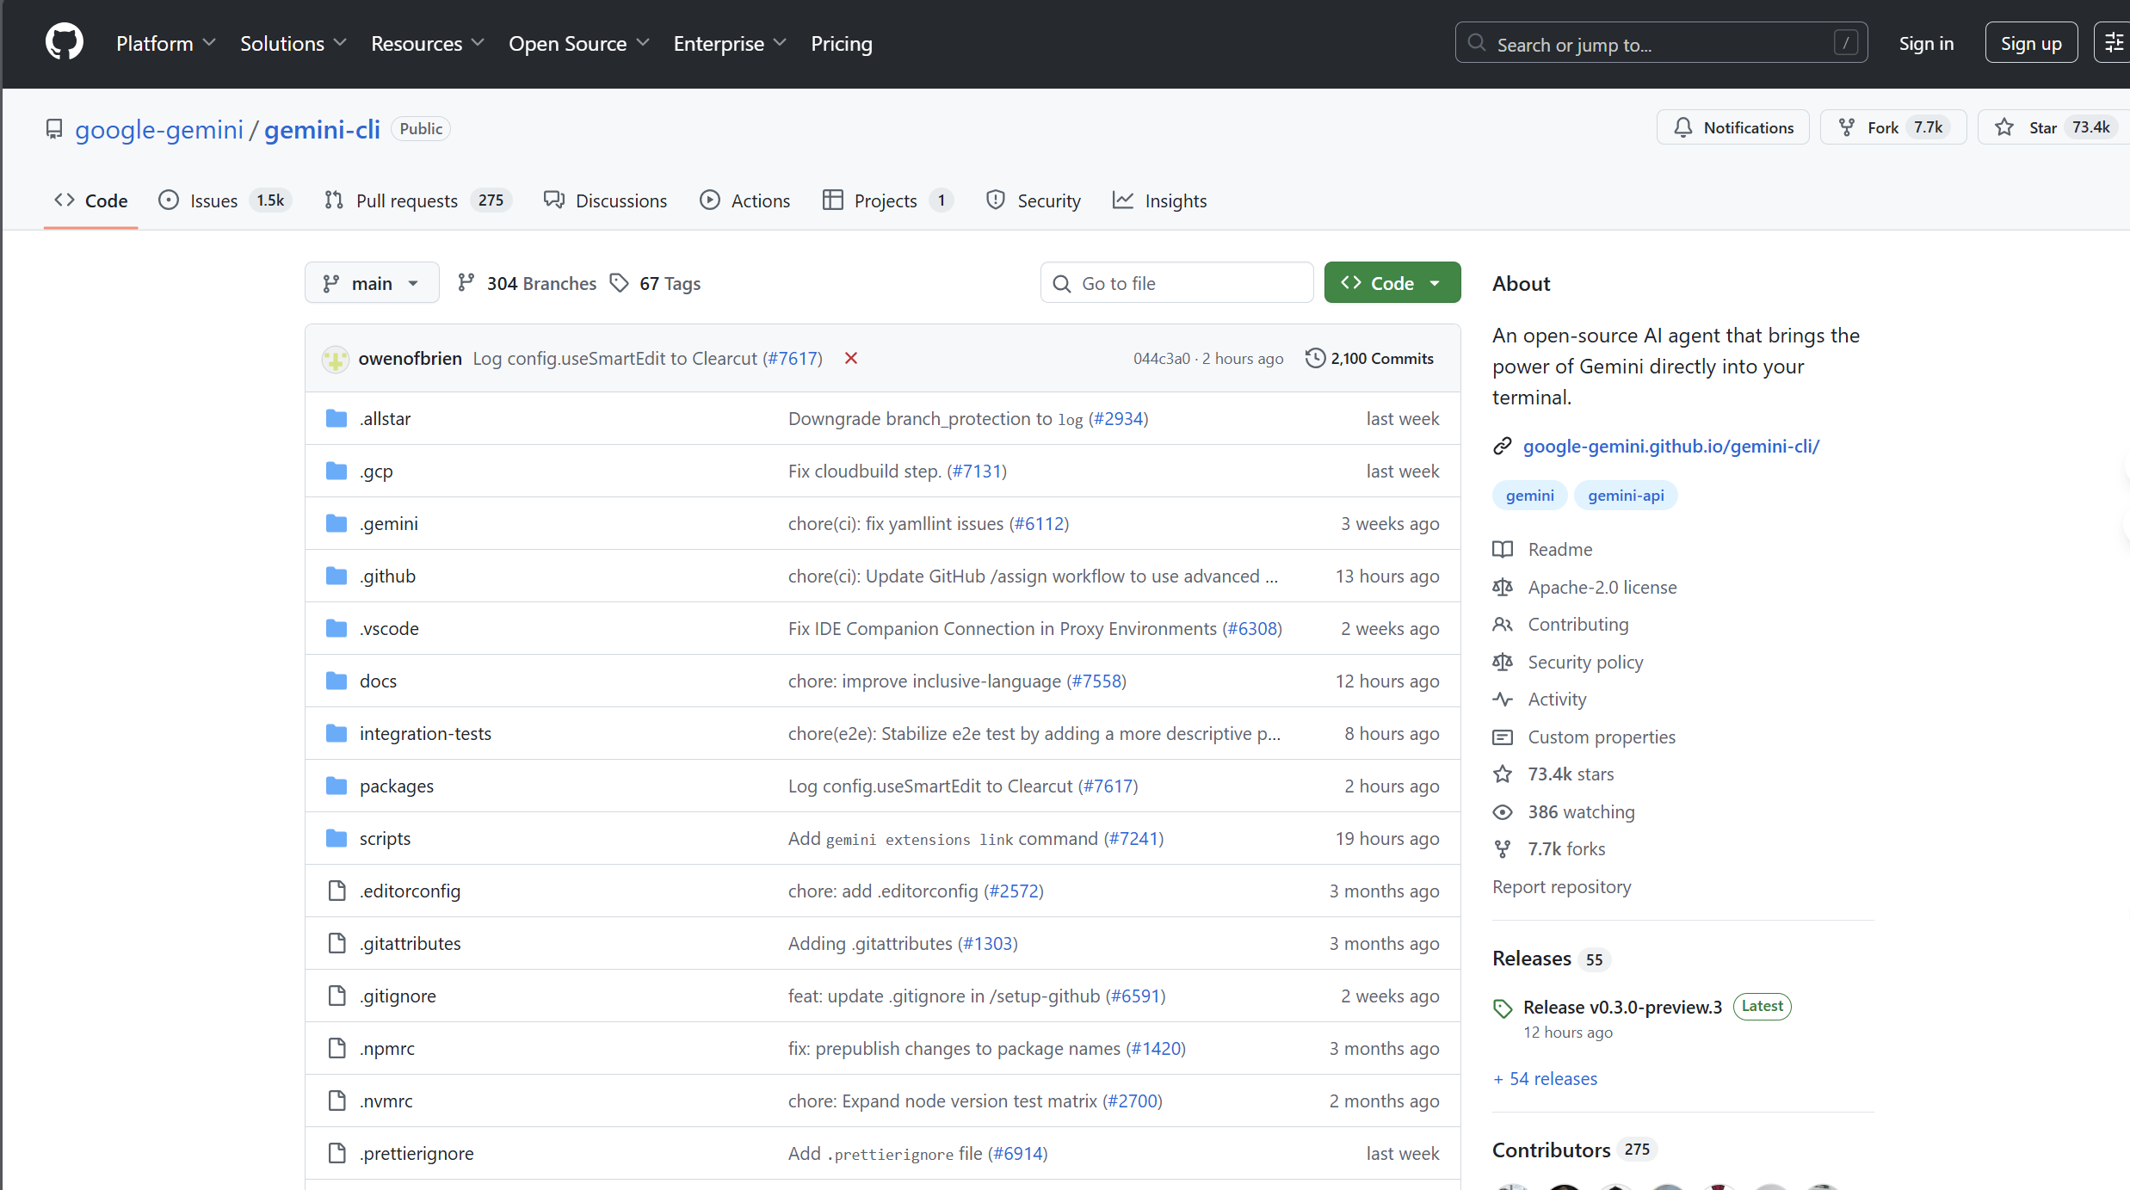The height and width of the screenshot is (1190, 2130).
Task: Click the tag icon beside Release v0.3.0-preview.3
Action: [1503, 1008]
